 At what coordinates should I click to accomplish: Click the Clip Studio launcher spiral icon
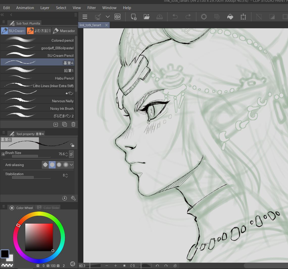tap(117, 17)
